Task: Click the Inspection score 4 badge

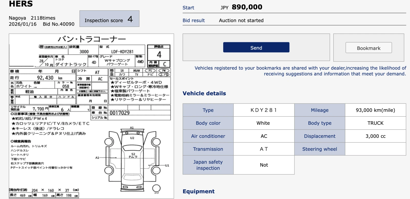Action: (109, 19)
